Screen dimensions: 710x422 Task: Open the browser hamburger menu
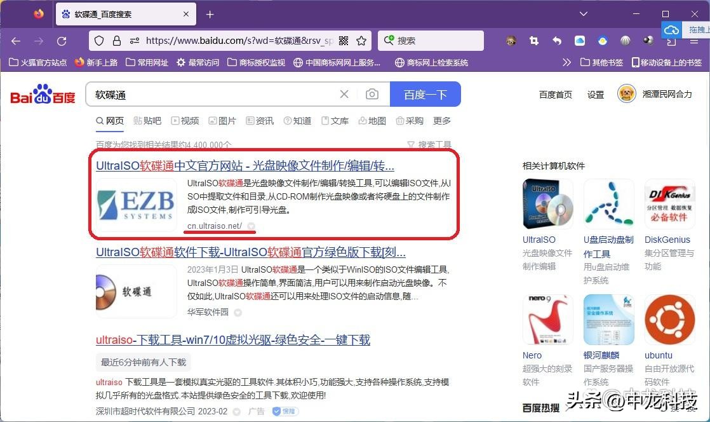pyautogui.click(x=695, y=40)
